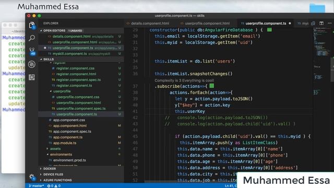Open the Source Control view showing 48 changes
Screen dimensions: 334x188
pos(32,51)
